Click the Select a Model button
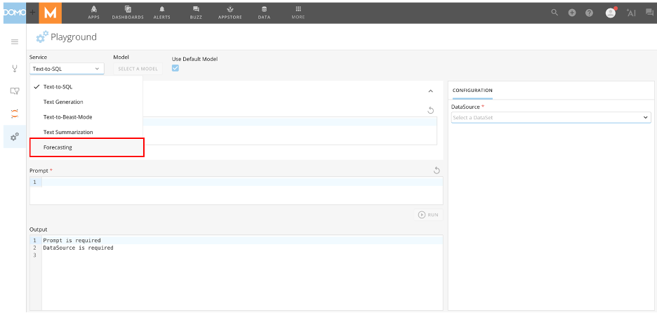The image size is (657, 313). coord(138,69)
